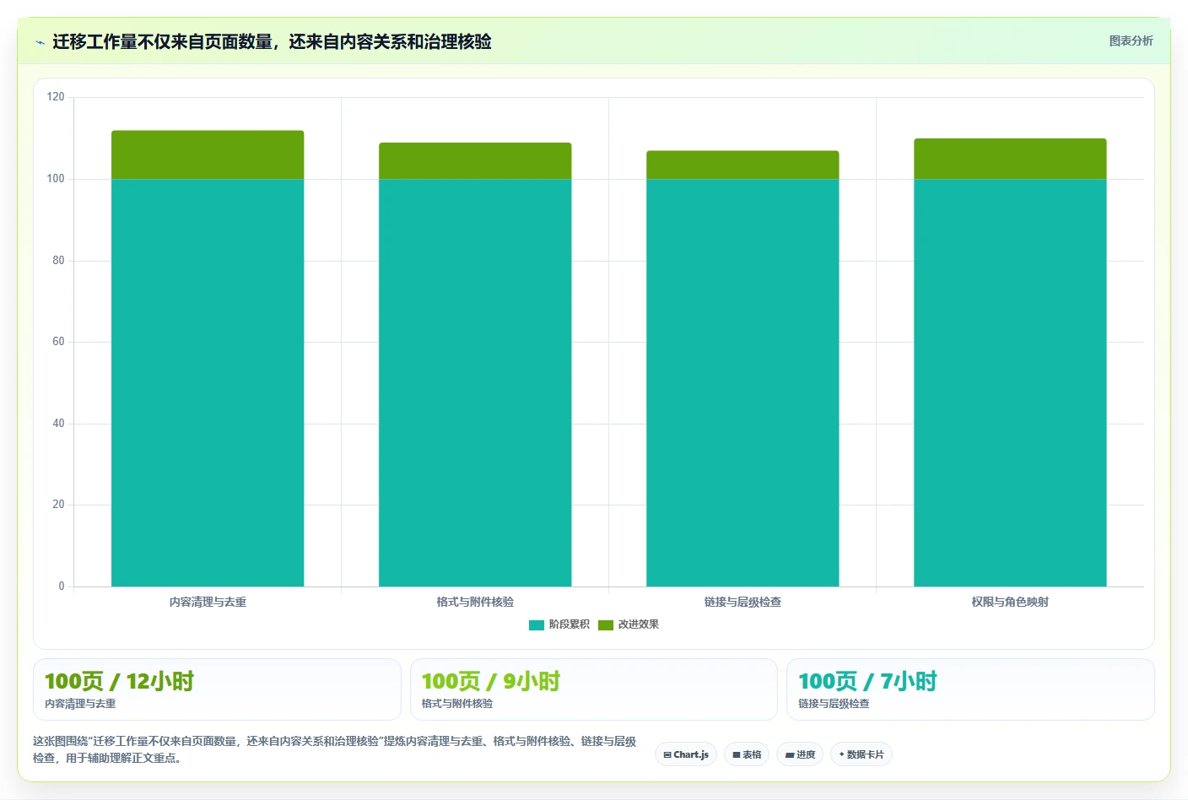Open the 100页 / 12小时 data card
This screenshot has width=1188, height=800.
click(x=217, y=689)
